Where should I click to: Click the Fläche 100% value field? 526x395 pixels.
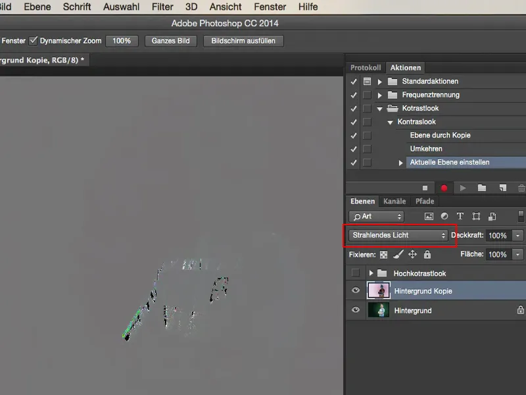(499, 254)
